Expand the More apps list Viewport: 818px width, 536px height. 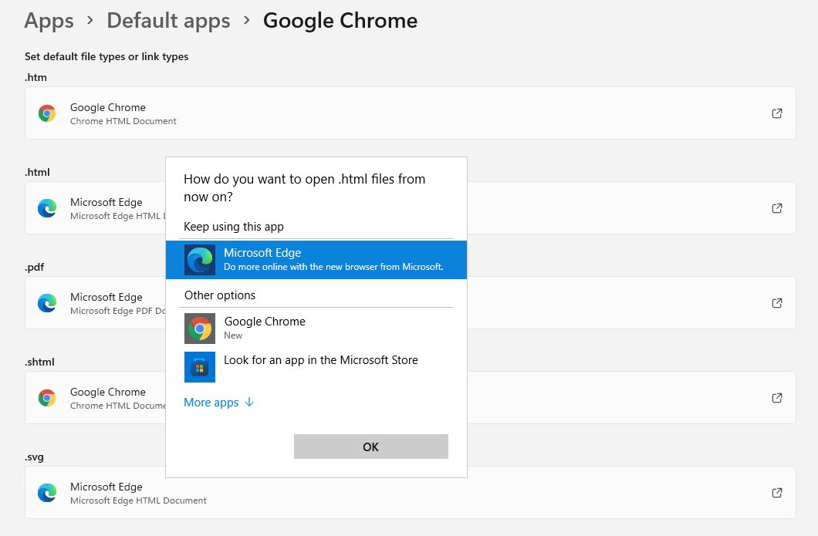218,402
